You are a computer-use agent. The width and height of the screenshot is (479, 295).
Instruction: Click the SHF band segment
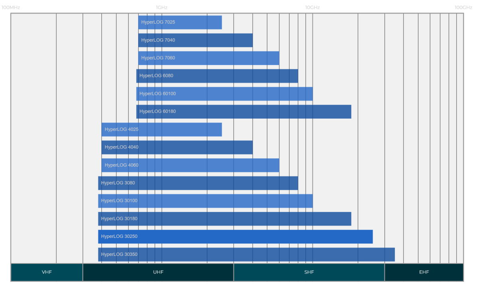[x=309, y=272]
